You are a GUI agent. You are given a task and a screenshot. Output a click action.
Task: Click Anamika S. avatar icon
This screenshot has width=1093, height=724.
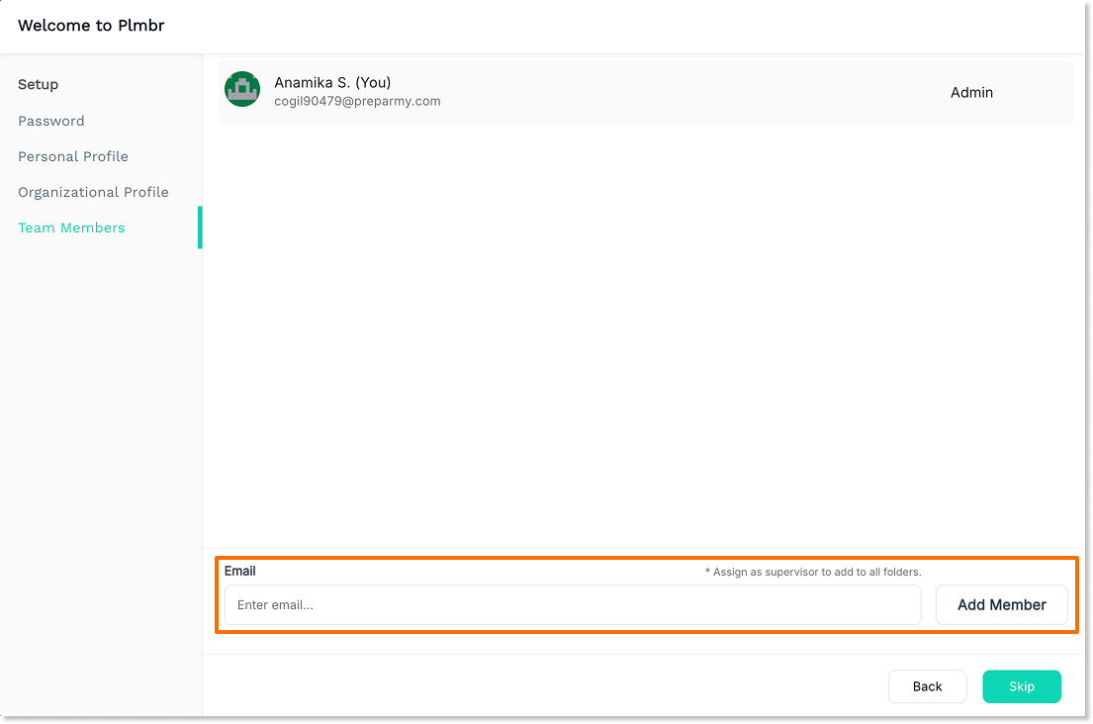click(242, 89)
